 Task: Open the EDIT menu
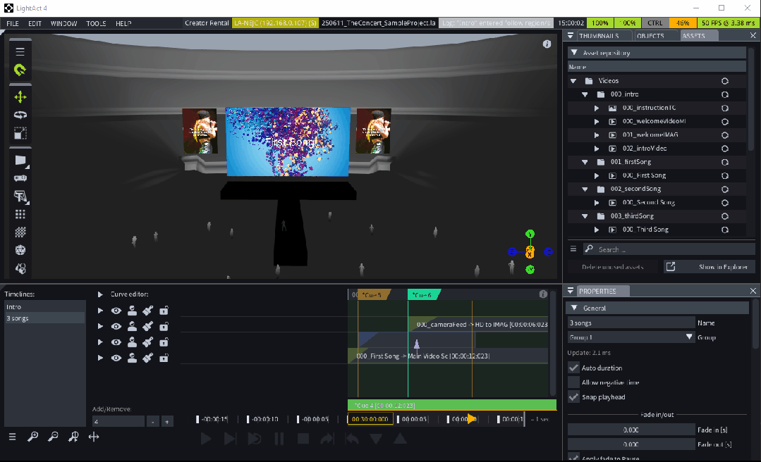35,23
